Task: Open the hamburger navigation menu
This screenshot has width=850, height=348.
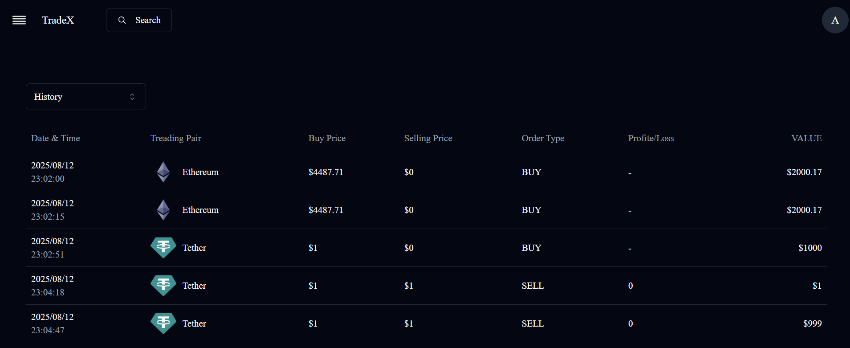Action: [19, 20]
